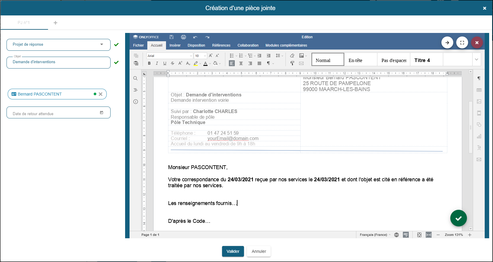Undo the last edit with the undo arrow
The image size is (493, 262).
click(195, 37)
